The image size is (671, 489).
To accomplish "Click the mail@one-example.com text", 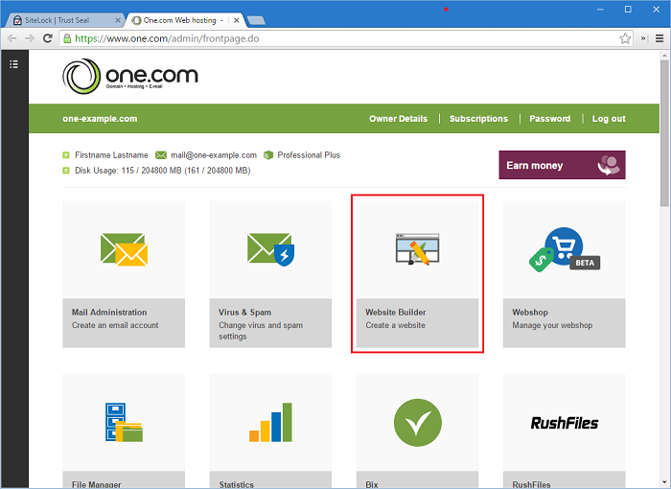I will 214,155.
